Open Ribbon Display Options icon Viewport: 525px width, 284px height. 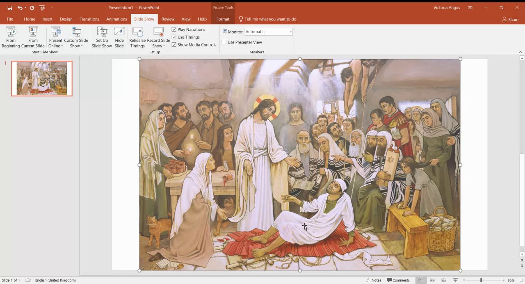[x=470, y=7]
